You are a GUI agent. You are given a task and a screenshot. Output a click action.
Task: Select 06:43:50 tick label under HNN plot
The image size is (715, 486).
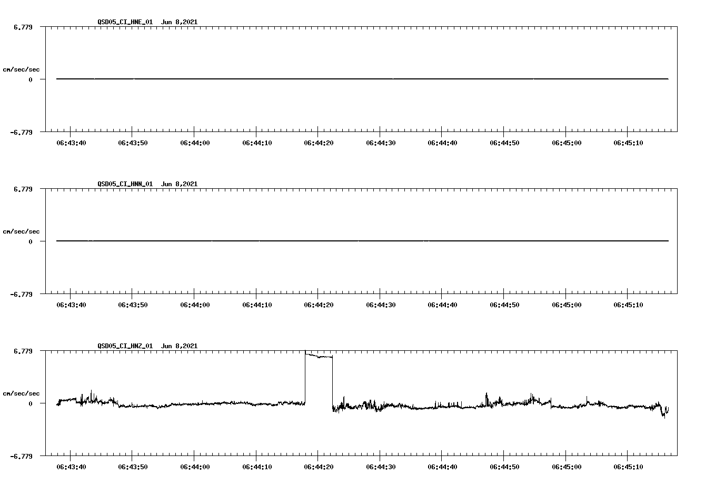click(133, 305)
